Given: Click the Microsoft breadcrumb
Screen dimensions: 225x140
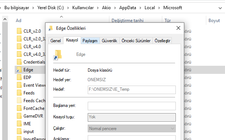Looking at the screenshot, I should 173,8.
